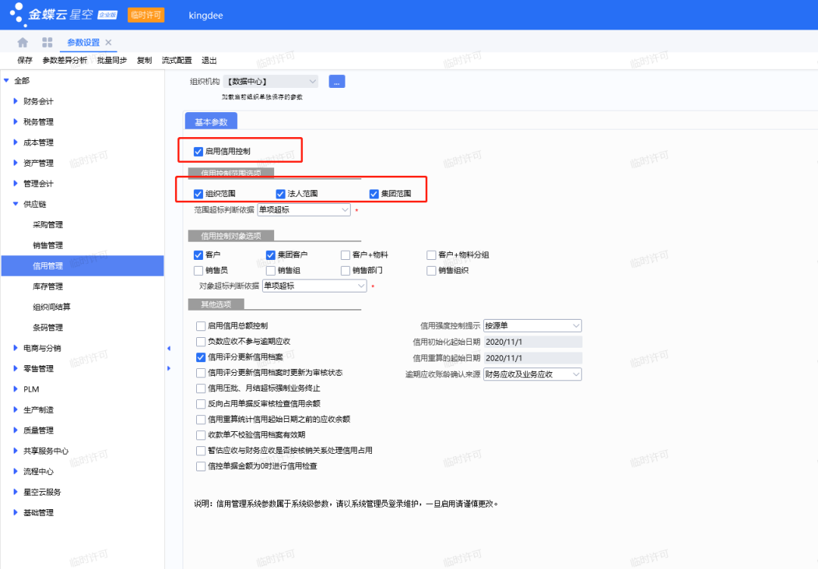Viewport: 818px width, 569px height.
Task: Click the Kingdee cloud logo
Action: (63, 14)
